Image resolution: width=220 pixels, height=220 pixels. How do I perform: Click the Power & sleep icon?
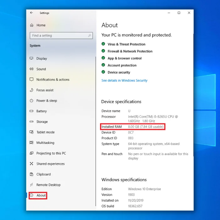click(31, 101)
